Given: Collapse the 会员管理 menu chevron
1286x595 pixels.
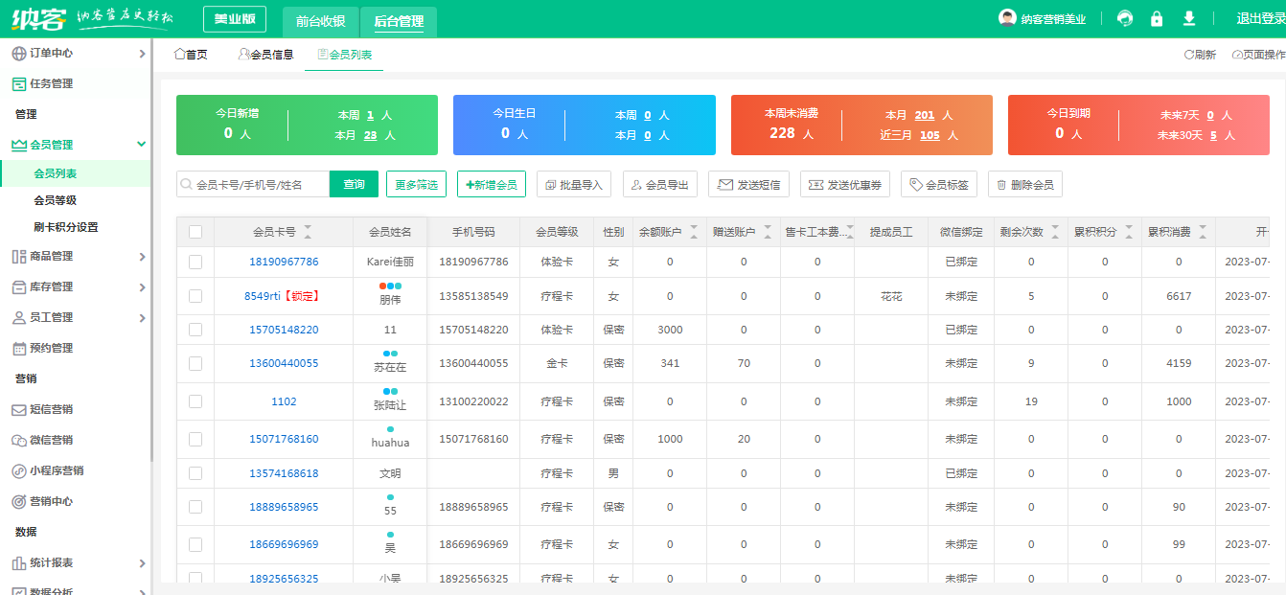Looking at the screenshot, I should point(142,145).
